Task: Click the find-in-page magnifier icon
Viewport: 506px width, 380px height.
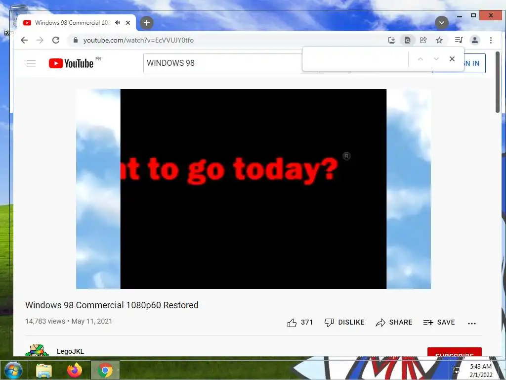Action: [408, 40]
